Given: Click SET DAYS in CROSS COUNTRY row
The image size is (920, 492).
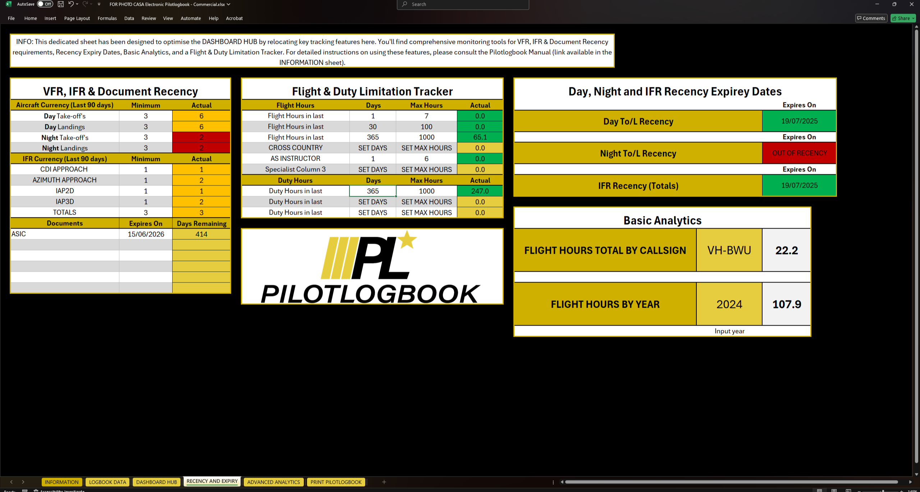Looking at the screenshot, I should [373, 148].
